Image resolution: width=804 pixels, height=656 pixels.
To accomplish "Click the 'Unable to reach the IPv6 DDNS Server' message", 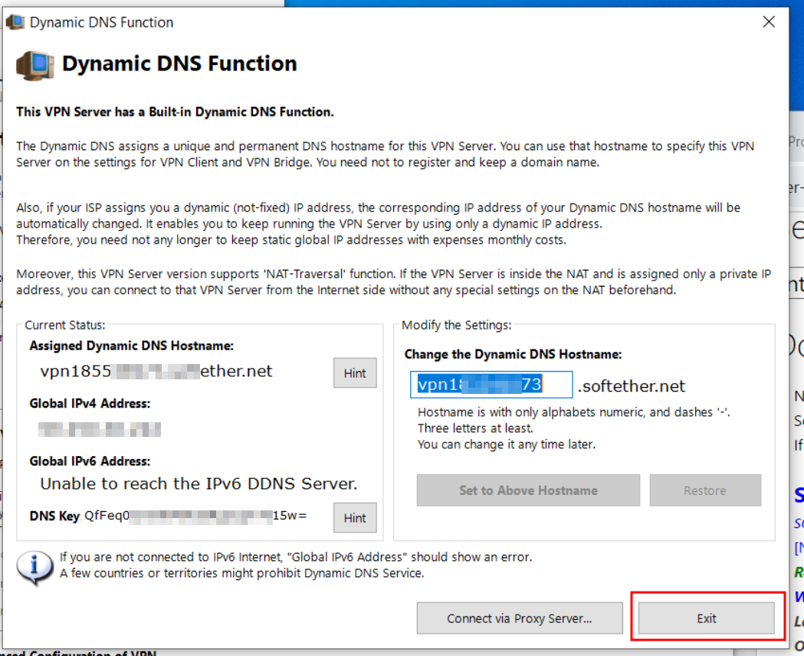I will coord(199,484).
